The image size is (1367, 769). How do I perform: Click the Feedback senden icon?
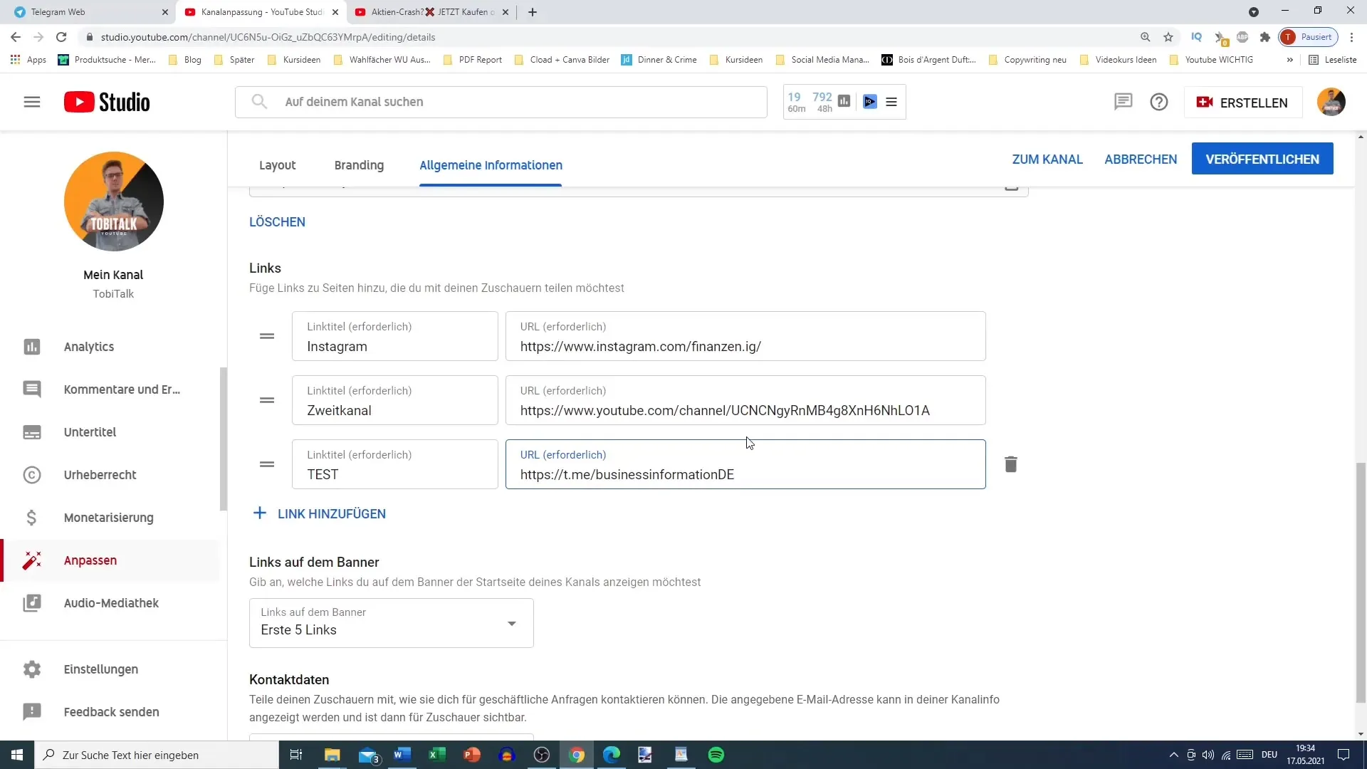pos(31,712)
